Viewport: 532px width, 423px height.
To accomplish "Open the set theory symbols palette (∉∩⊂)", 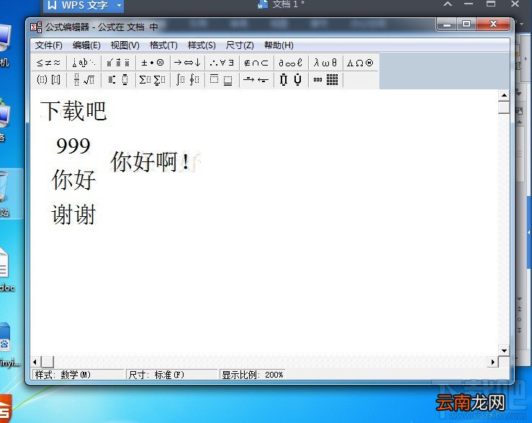I will 256,63.
